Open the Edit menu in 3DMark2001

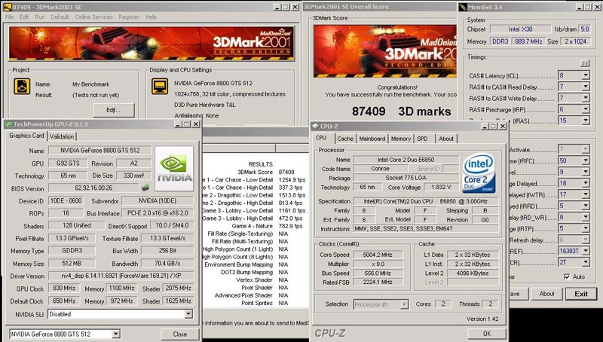(x=24, y=17)
